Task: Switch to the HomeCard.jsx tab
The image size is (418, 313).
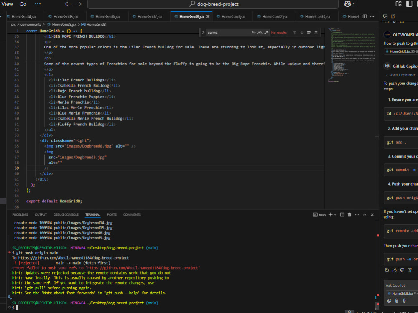Action: [x=233, y=17]
